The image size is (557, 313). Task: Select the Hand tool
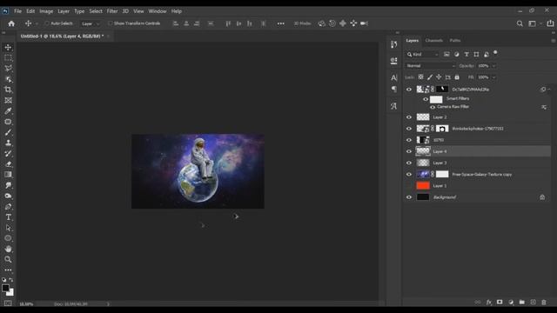[8, 250]
